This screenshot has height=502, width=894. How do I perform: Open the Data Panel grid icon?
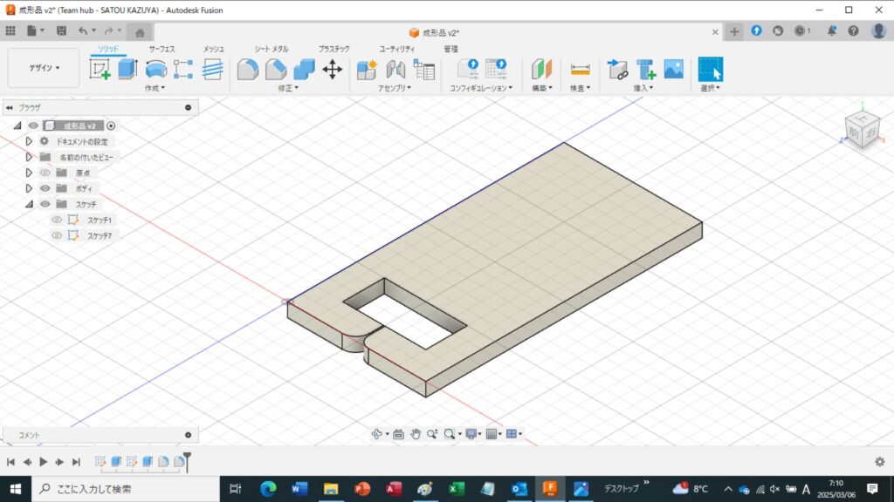point(10,31)
